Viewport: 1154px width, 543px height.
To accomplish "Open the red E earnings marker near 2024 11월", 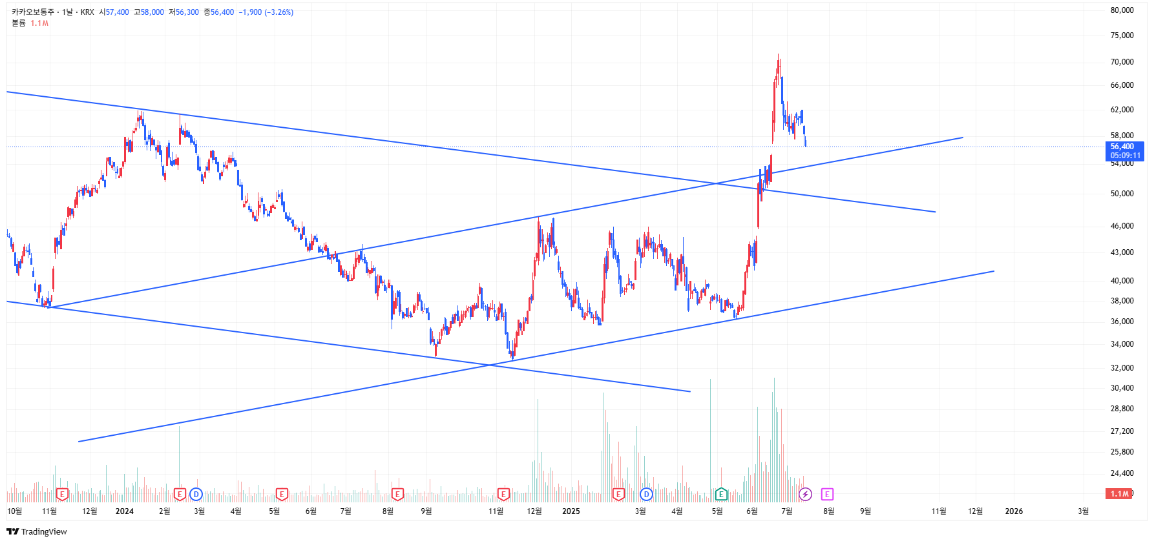I will pyautogui.click(x=503, y=495).
